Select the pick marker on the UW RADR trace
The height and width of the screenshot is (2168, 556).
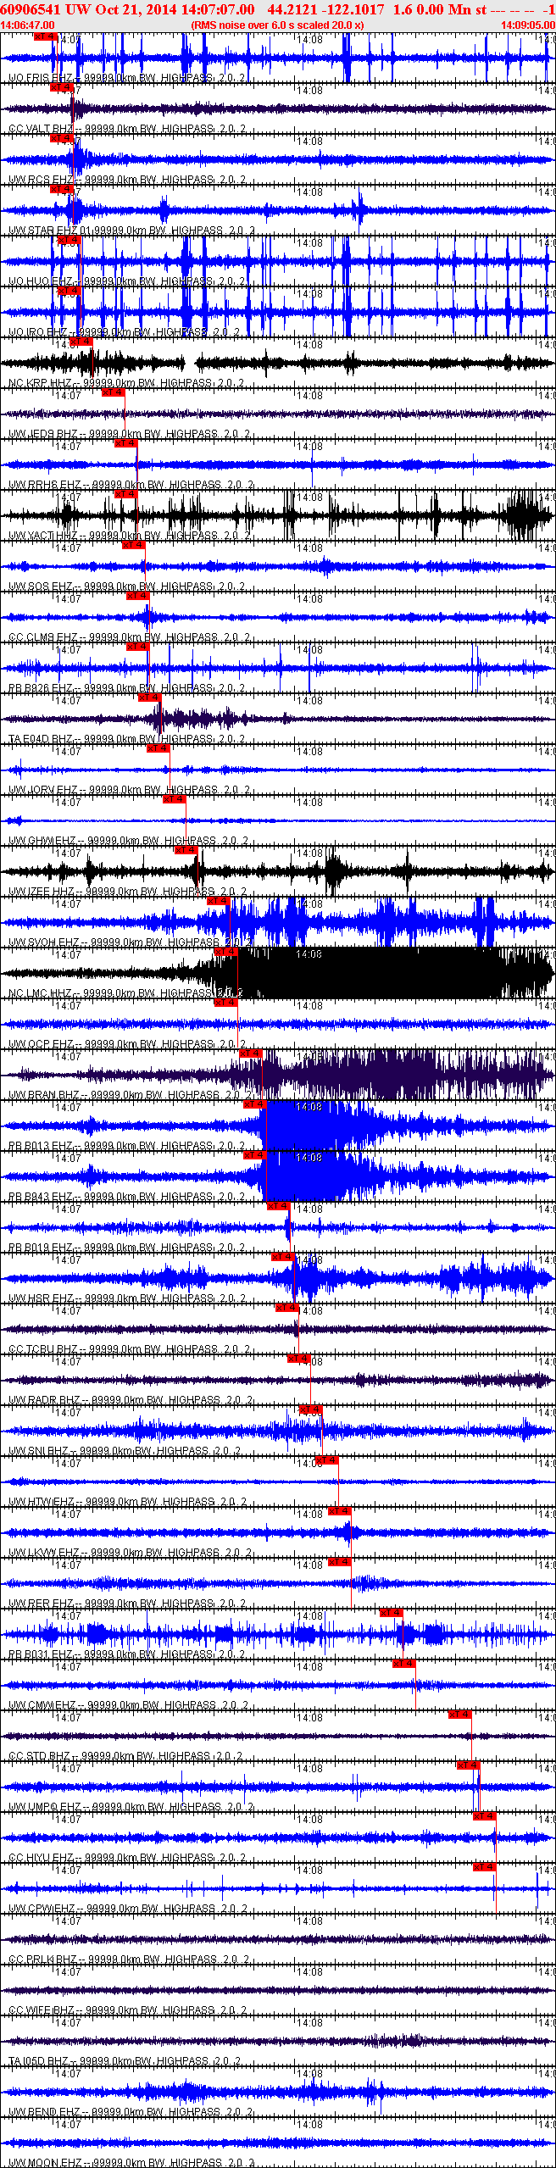point(299,1359)
